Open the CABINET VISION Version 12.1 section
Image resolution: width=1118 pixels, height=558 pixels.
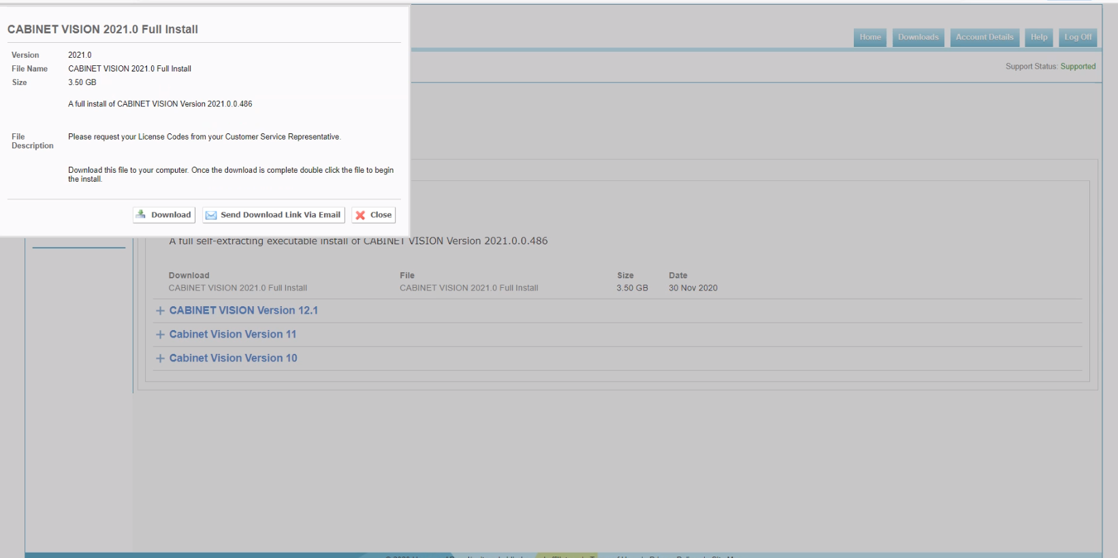[244, 310]
